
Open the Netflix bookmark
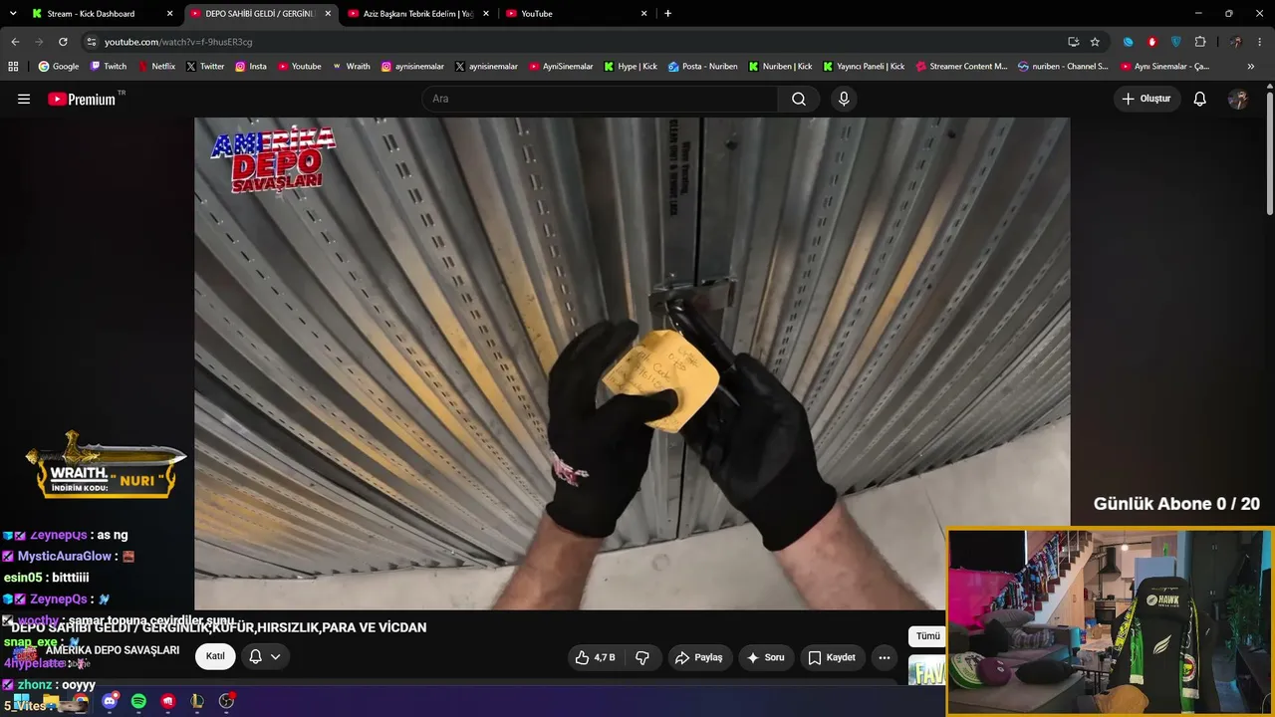(x=156, y=67)
